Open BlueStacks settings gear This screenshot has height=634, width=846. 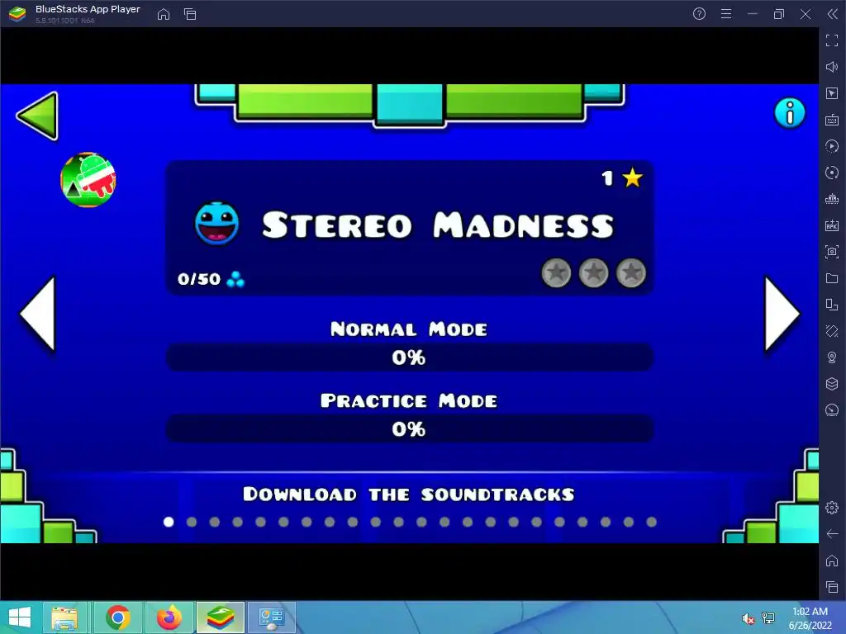[832, 508]
